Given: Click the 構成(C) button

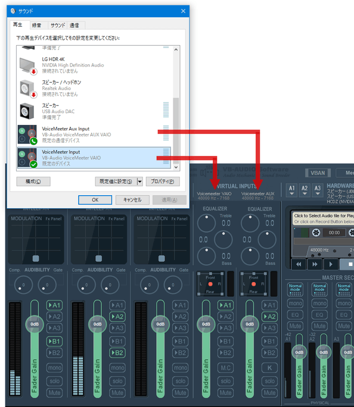Looking at the screenshot, I should (x=33, y=181).
